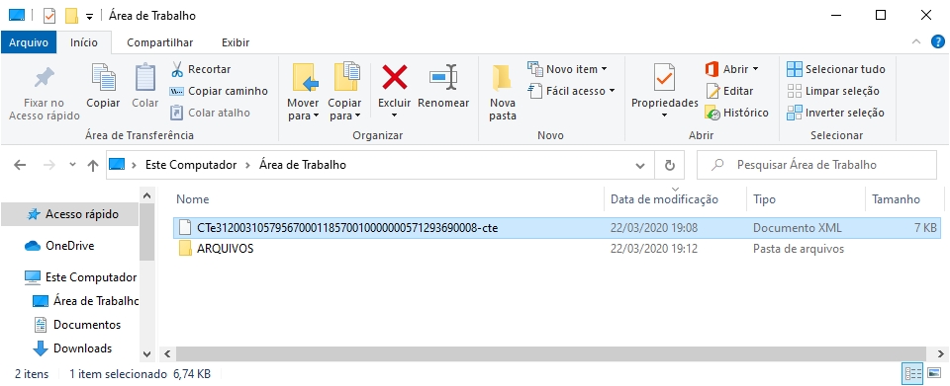The image size is (950, 386).
Task: Go back with the left arrow
Action: [x=20, y=165]
